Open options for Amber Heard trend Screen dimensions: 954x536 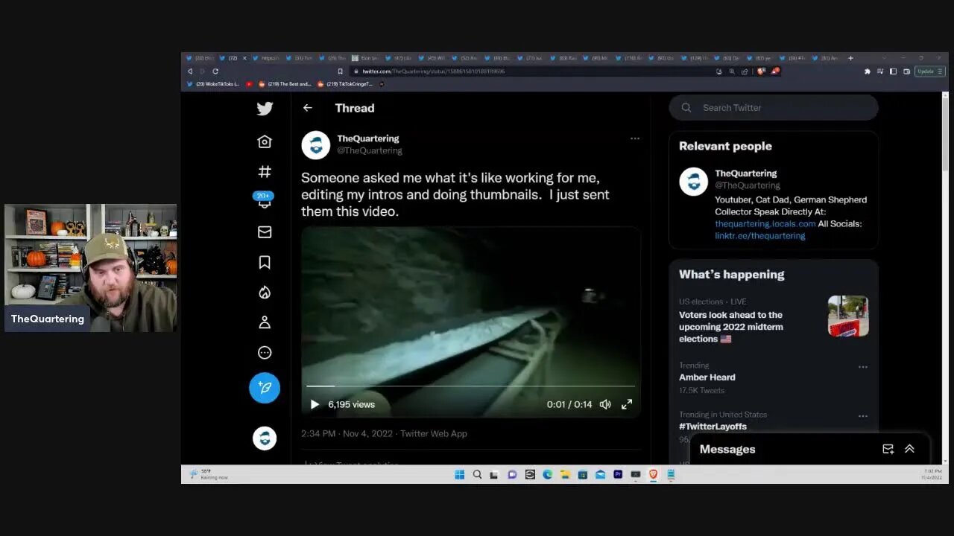tap(862, 367)
